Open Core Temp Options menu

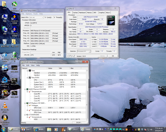point(29,14)
